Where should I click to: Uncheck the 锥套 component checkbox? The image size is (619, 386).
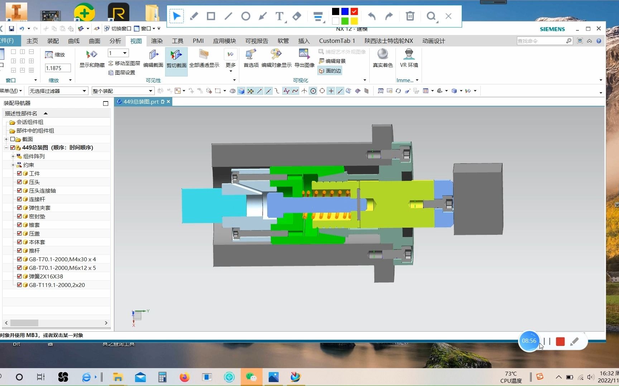[x=19, y=225]
